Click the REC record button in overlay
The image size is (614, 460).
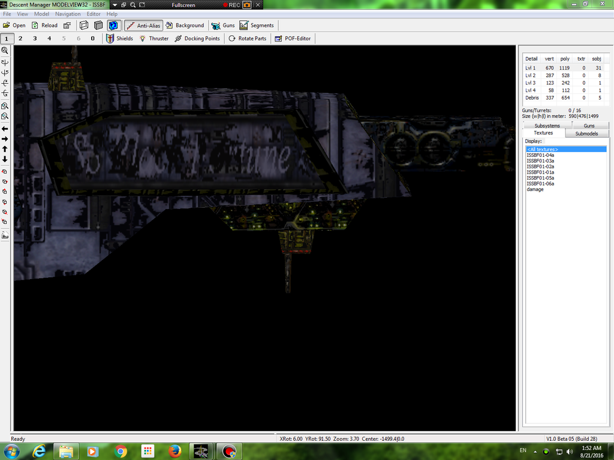pos(231,5)
